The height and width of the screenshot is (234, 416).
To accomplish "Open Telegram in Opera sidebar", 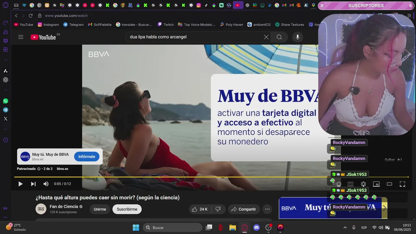I will pos(6,110).
